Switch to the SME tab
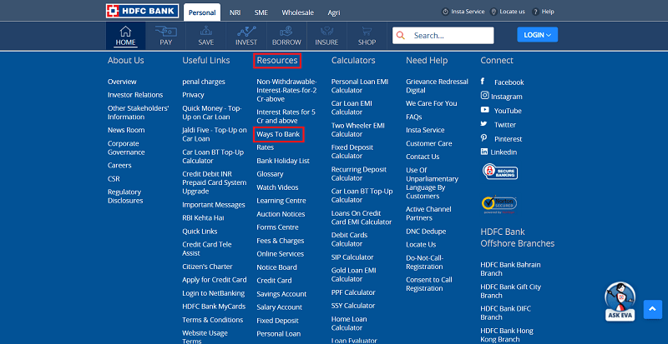 pyautogui.click(x=261, y=12)
